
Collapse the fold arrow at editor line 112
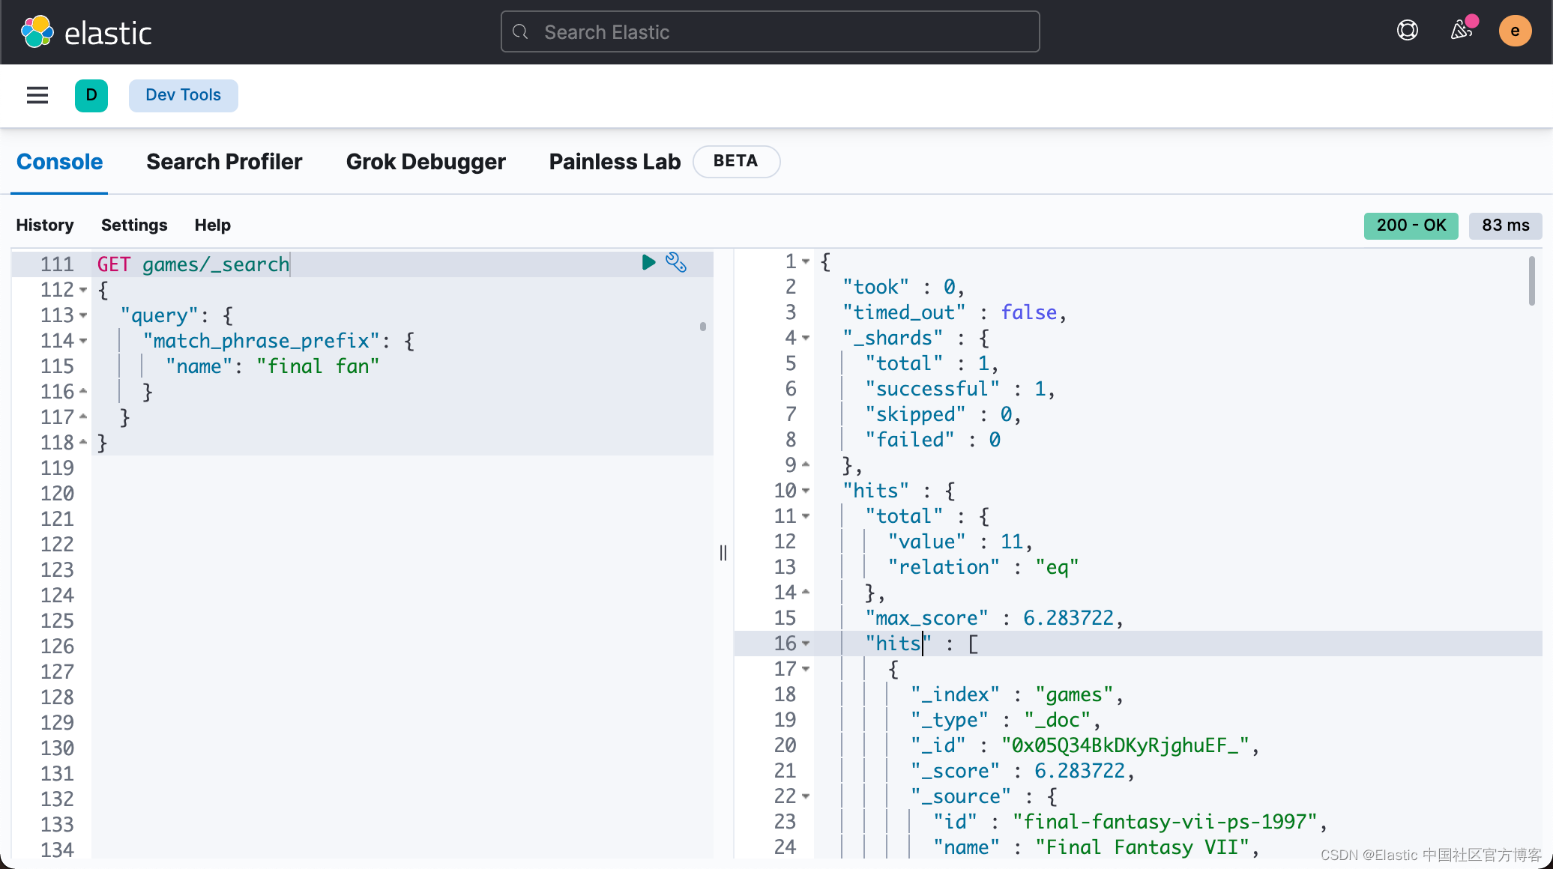click(83, 290)
